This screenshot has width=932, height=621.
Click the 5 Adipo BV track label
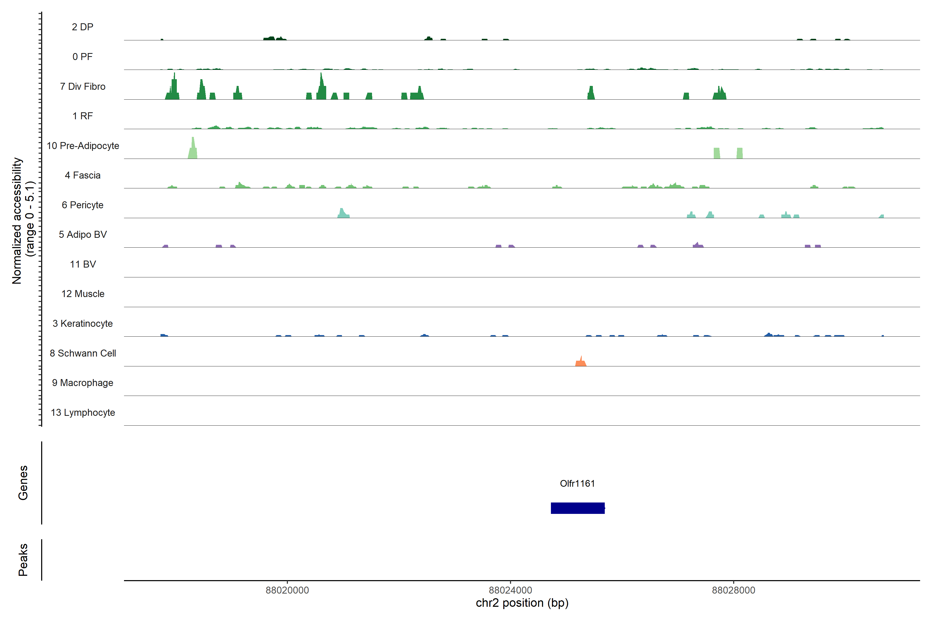click(82, 234)
